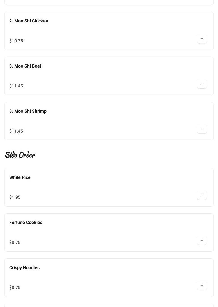Click the $0.75 price under Crispy Noodles
The height and width of the screenshot is (307, 218).
pos(15,288)
